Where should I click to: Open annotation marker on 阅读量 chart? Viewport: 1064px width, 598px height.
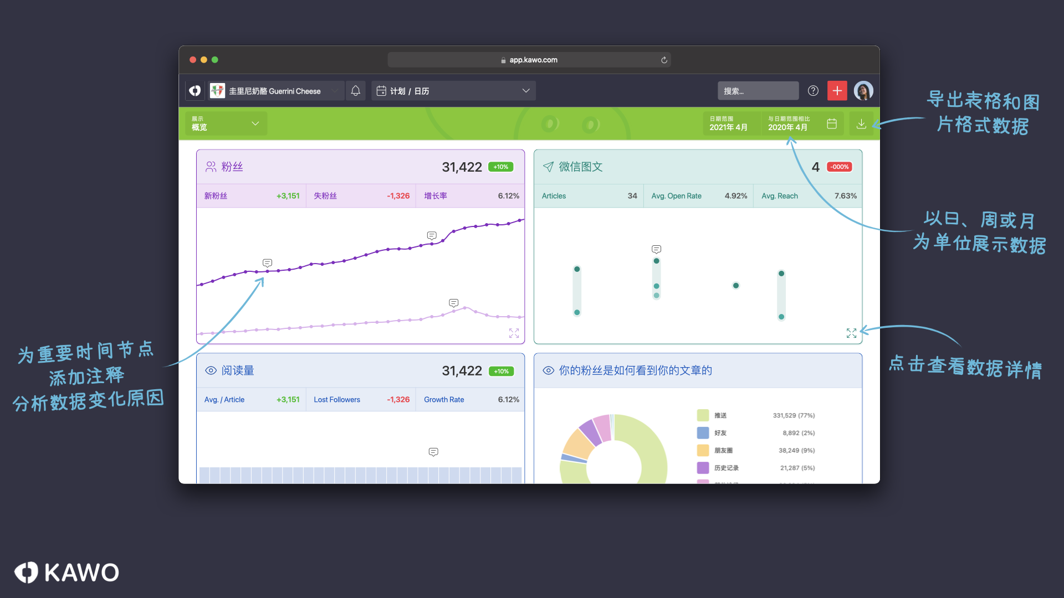point(433,452)
